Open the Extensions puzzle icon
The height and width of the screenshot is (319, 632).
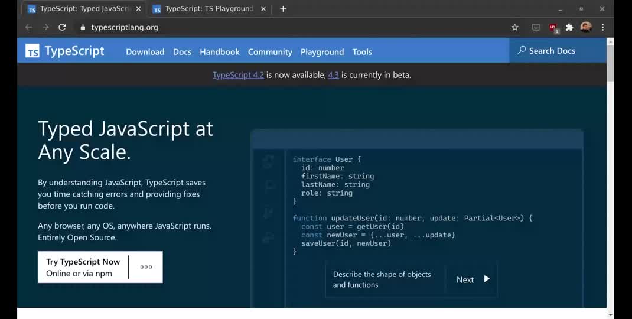569,27
